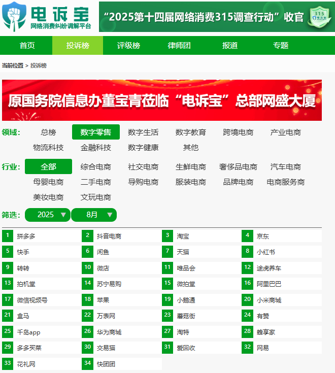Open rank 20 小米商城 entry
The height and width of the screenshot is (373, 335).
coord(282,300)
